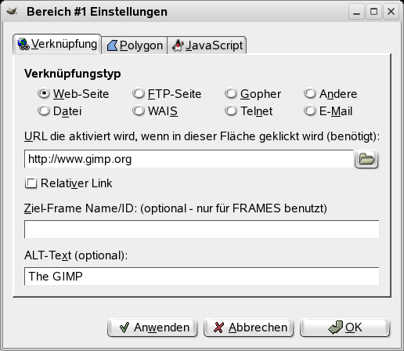Image resolution: width=404 pixels, height=351 pixels.
Task: Click the GIMP Wilber icon in title bar
Action: [x=12, y=12]
